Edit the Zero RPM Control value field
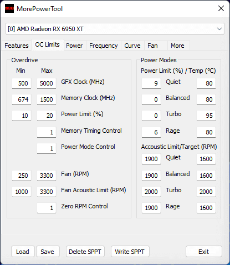 47,208
